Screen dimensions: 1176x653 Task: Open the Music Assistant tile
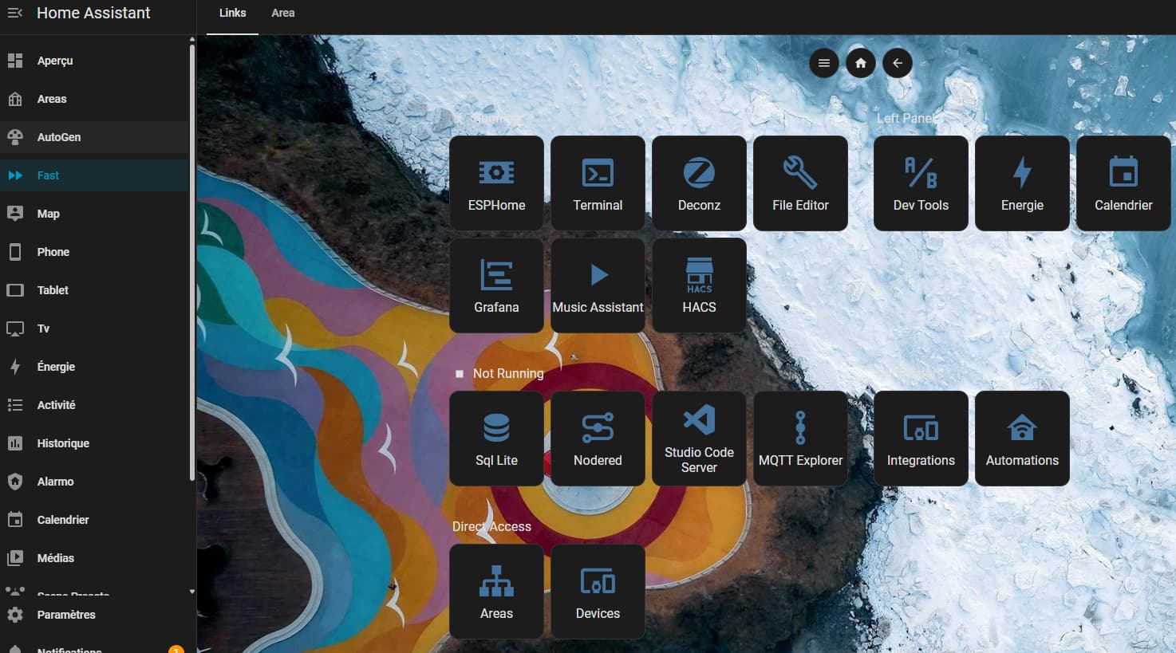point(598,285)
